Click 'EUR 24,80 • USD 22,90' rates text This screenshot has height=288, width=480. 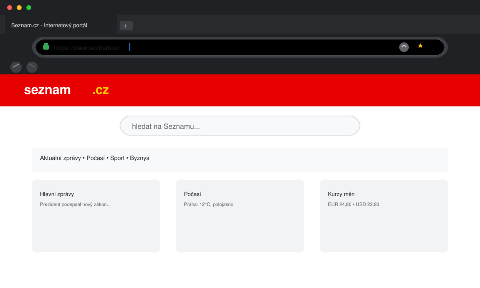tap(354, 204)
